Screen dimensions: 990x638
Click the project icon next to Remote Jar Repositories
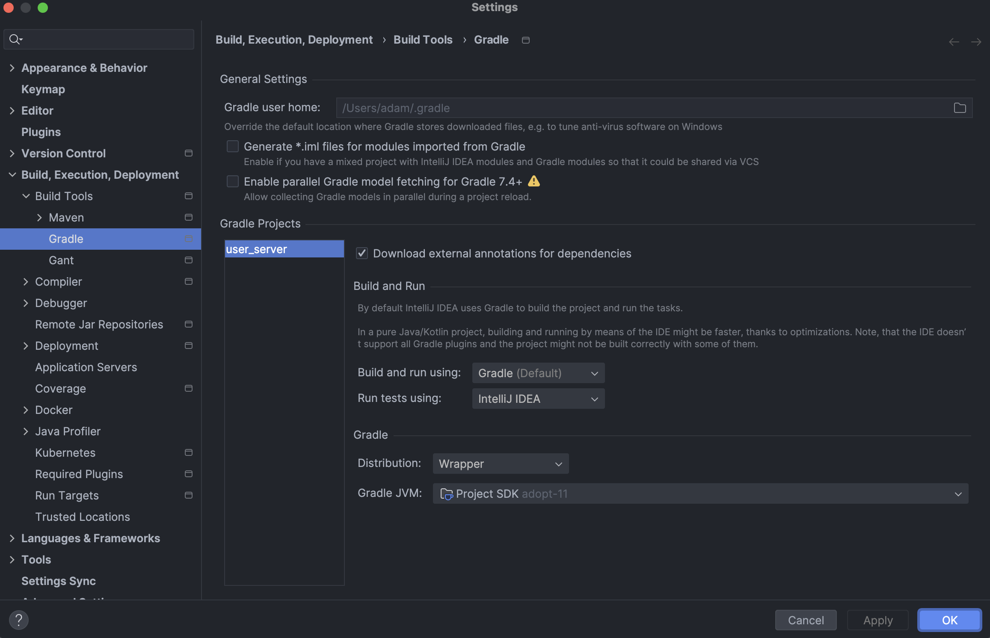coord(188,324)
